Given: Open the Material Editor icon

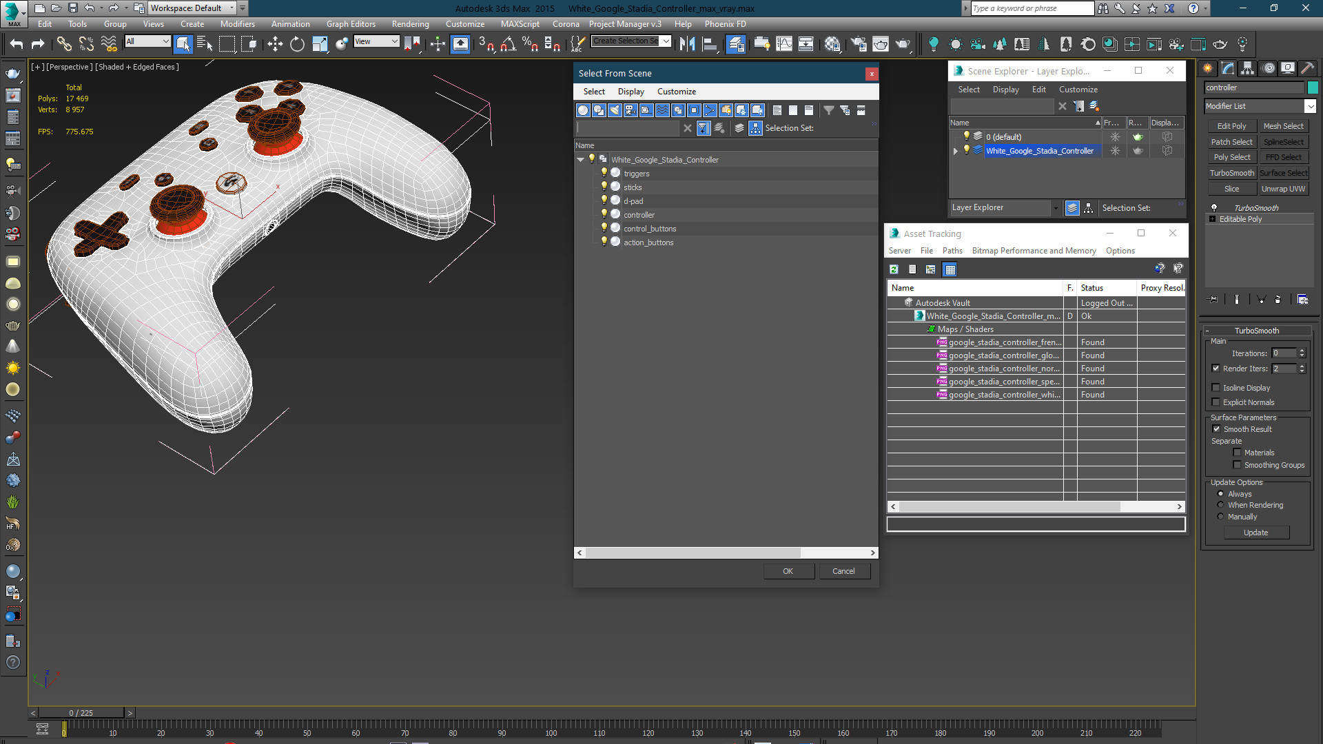Looking at the screenshot, I should coord(832,44).
